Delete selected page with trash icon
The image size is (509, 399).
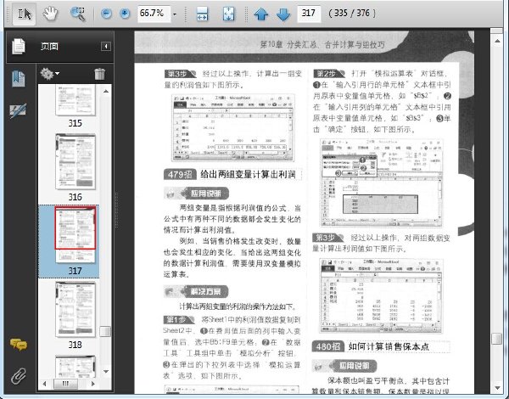pos(99,74)
